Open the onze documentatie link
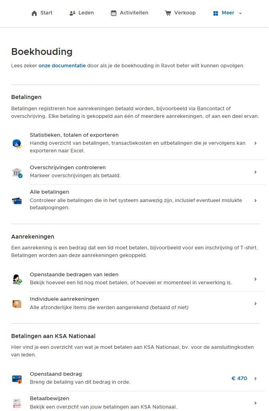Image resolution: width=269 pixels, height=411 pixels. coord(62,66)
